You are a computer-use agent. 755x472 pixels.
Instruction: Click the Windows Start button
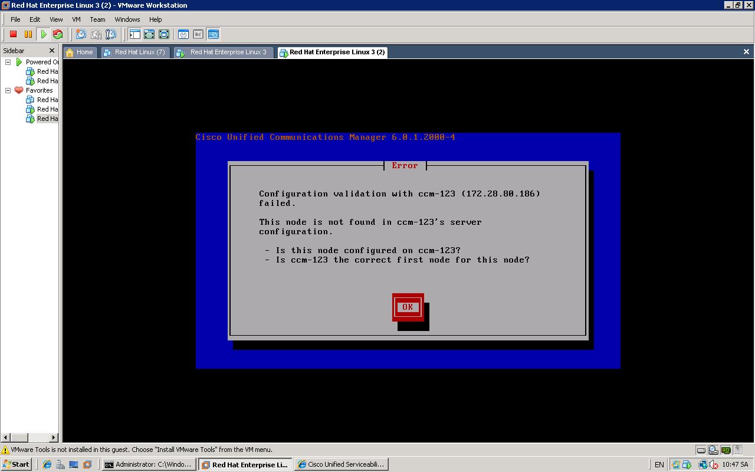pos(16,464)
